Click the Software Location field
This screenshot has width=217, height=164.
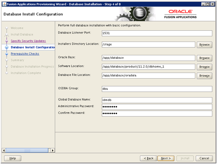point(148,67)
